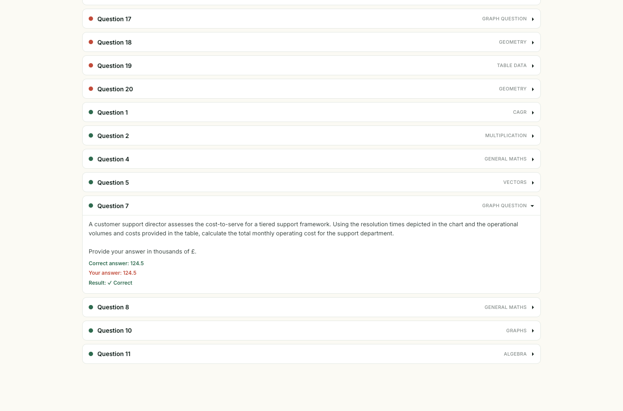The width and height of the screenshot is (623, 411).
Task: Open the Question 18 title
Action: 114,42
